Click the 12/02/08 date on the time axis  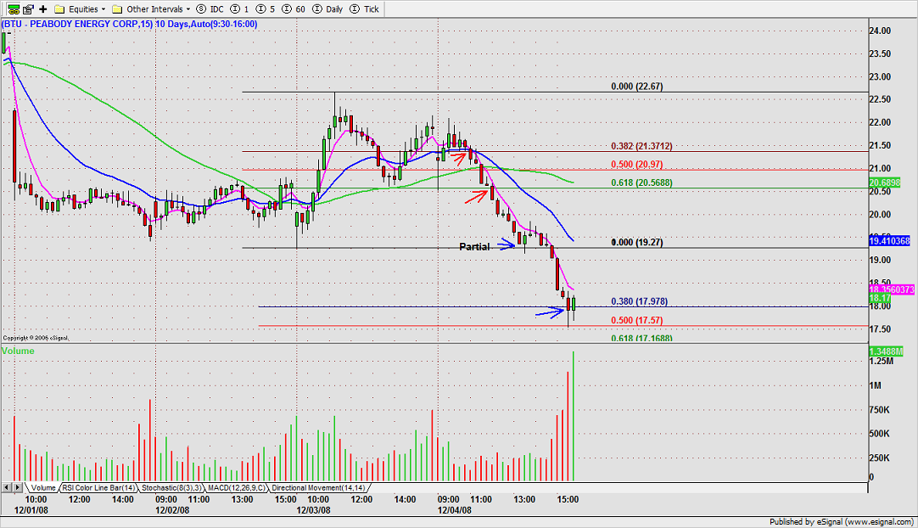[x=172, y=510]
